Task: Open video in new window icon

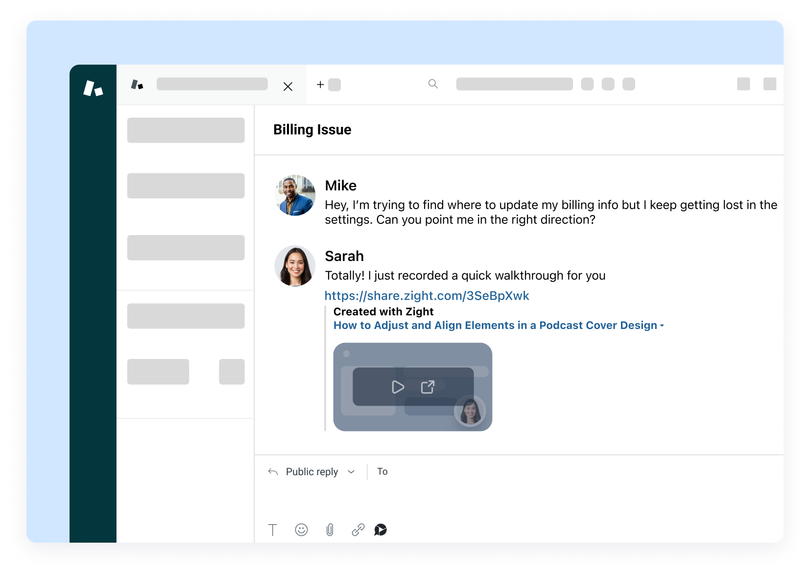Action: (x=428, y=387)
